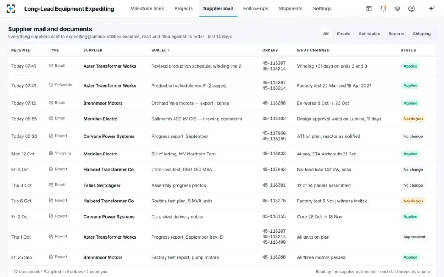Click order number 45-118033
Viewport: 444px width, 277px height.
click(x=274, y=154)
